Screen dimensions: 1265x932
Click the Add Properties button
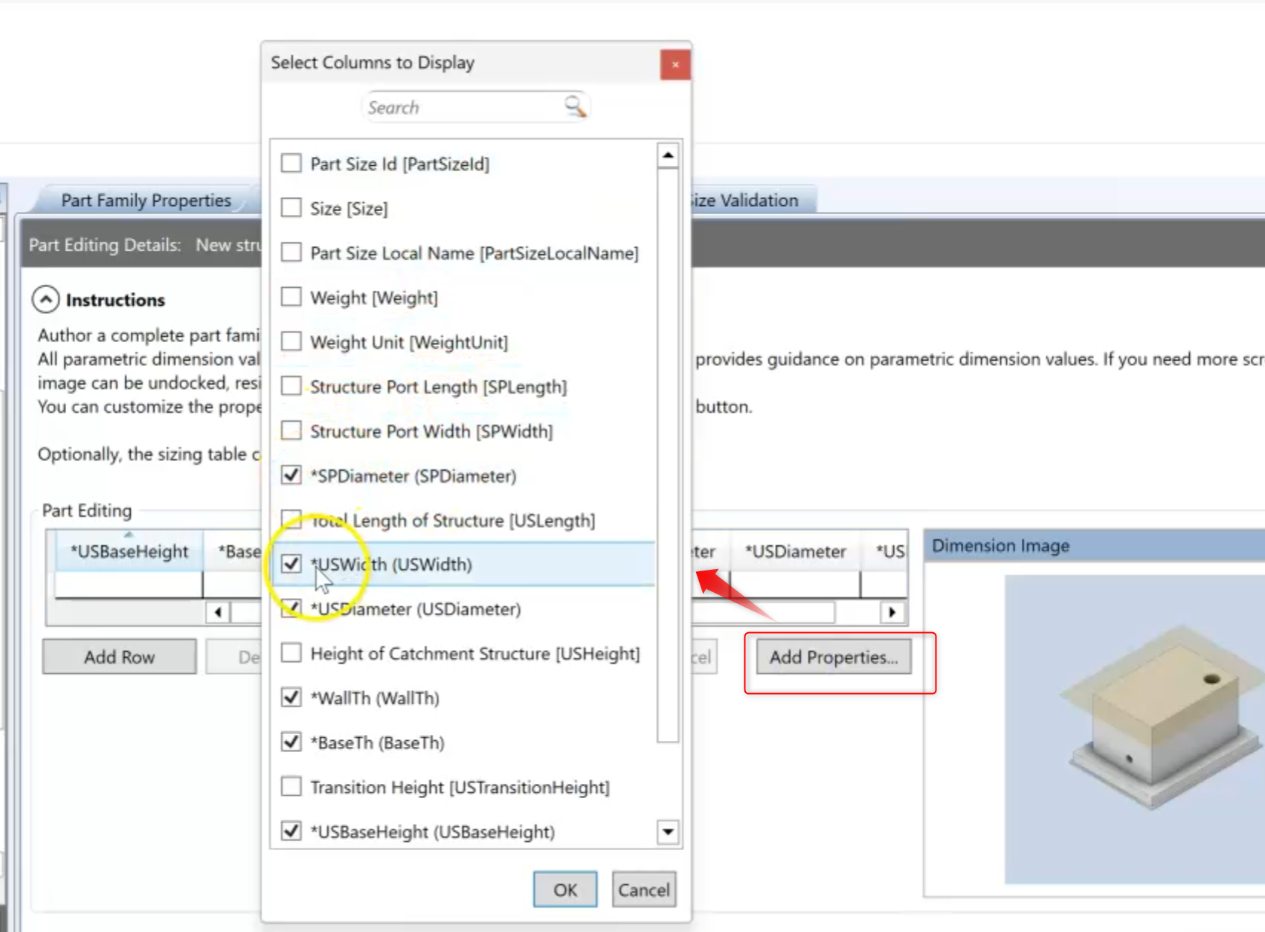click(833, 657)
